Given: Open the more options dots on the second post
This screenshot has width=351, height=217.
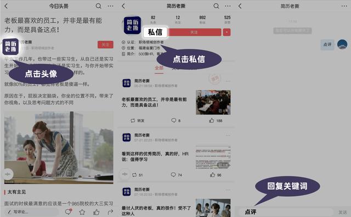Looking at the screenshot, I should click(228, 135).
